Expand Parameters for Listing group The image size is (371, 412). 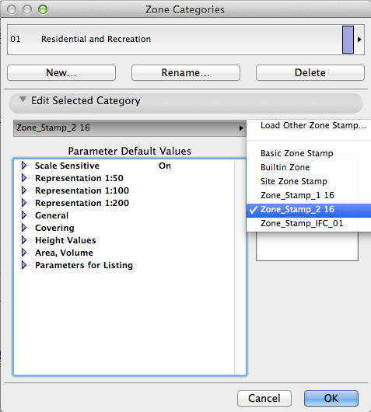coord(24,265)
